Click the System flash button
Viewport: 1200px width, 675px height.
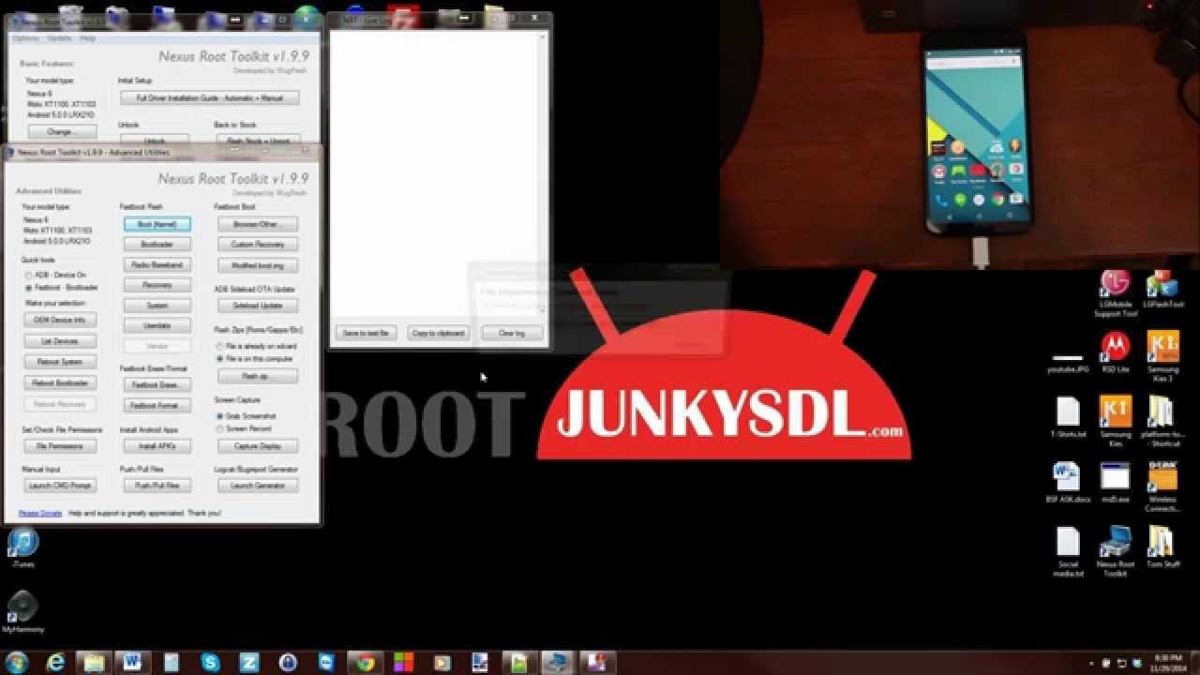pos(157,306)
